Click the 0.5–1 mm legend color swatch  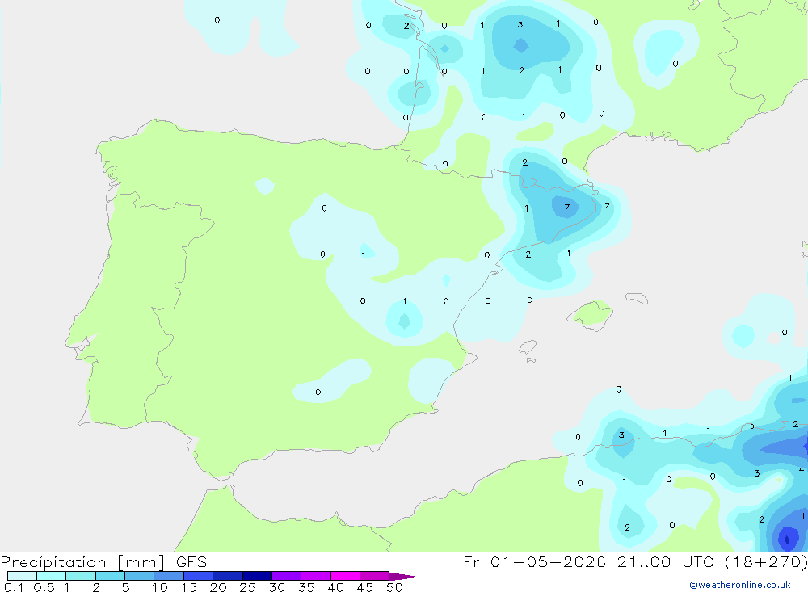point(51,576)
